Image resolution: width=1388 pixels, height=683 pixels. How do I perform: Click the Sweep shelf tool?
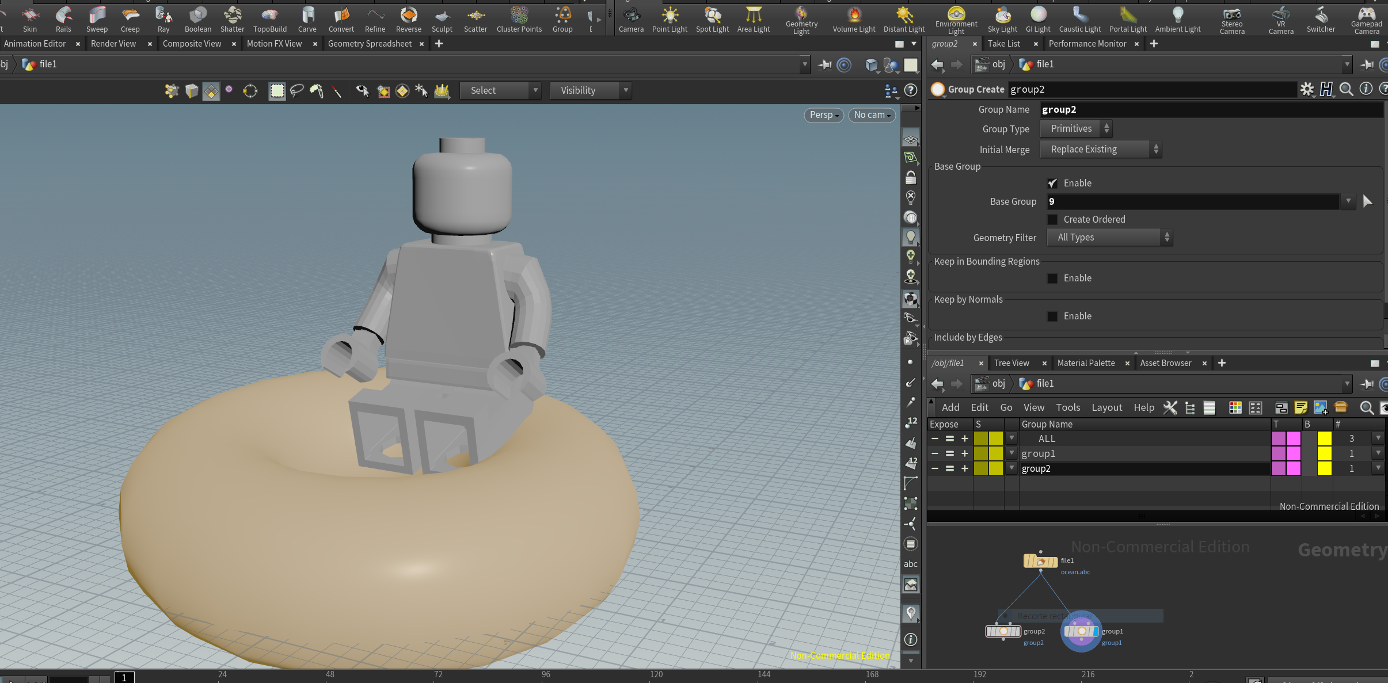pos(97,19)
